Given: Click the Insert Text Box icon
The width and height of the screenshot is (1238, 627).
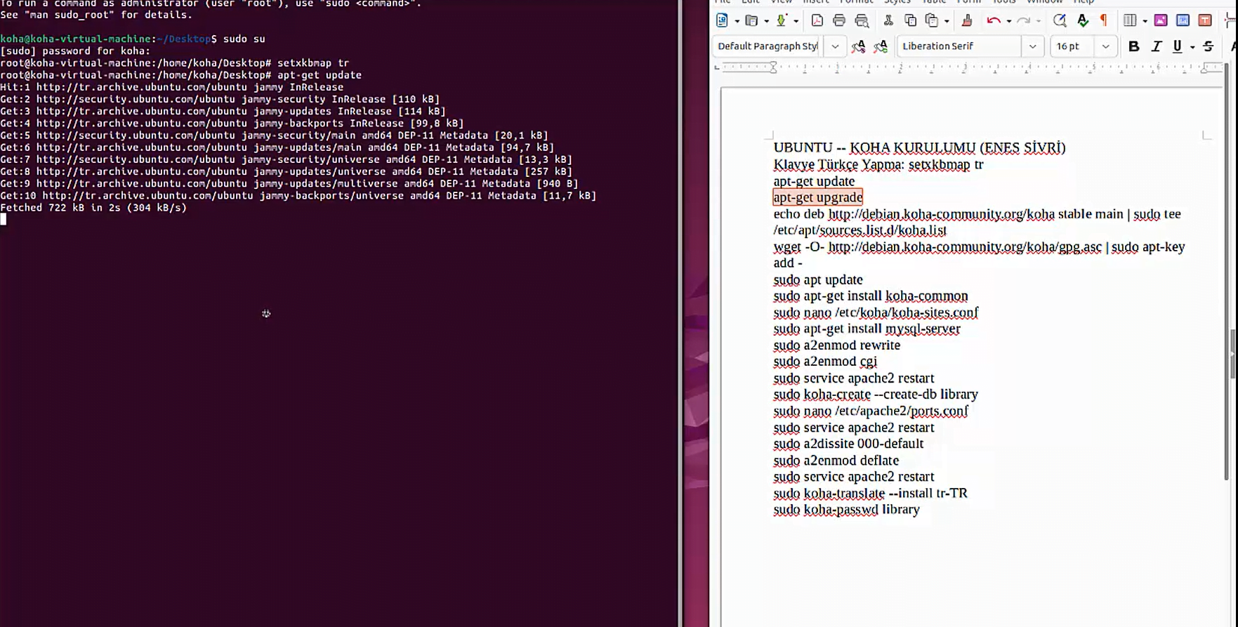Looking at the screenshot, I should tap(1205, 21).
